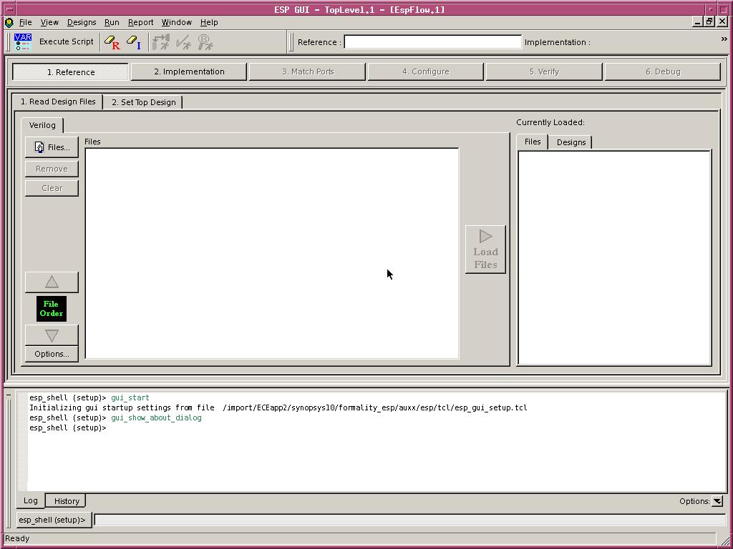733x549 pixels.
Task: Click the esp_shell (setup)> prompt button
Action: pos(54,520)
